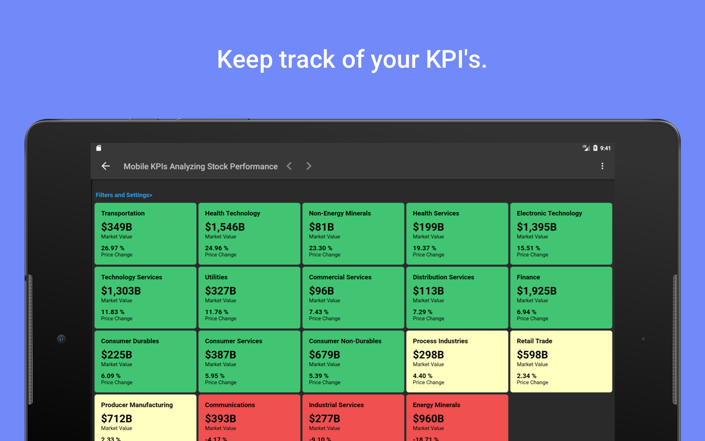Select the yellow Process Industries tile

pos(457,361)
